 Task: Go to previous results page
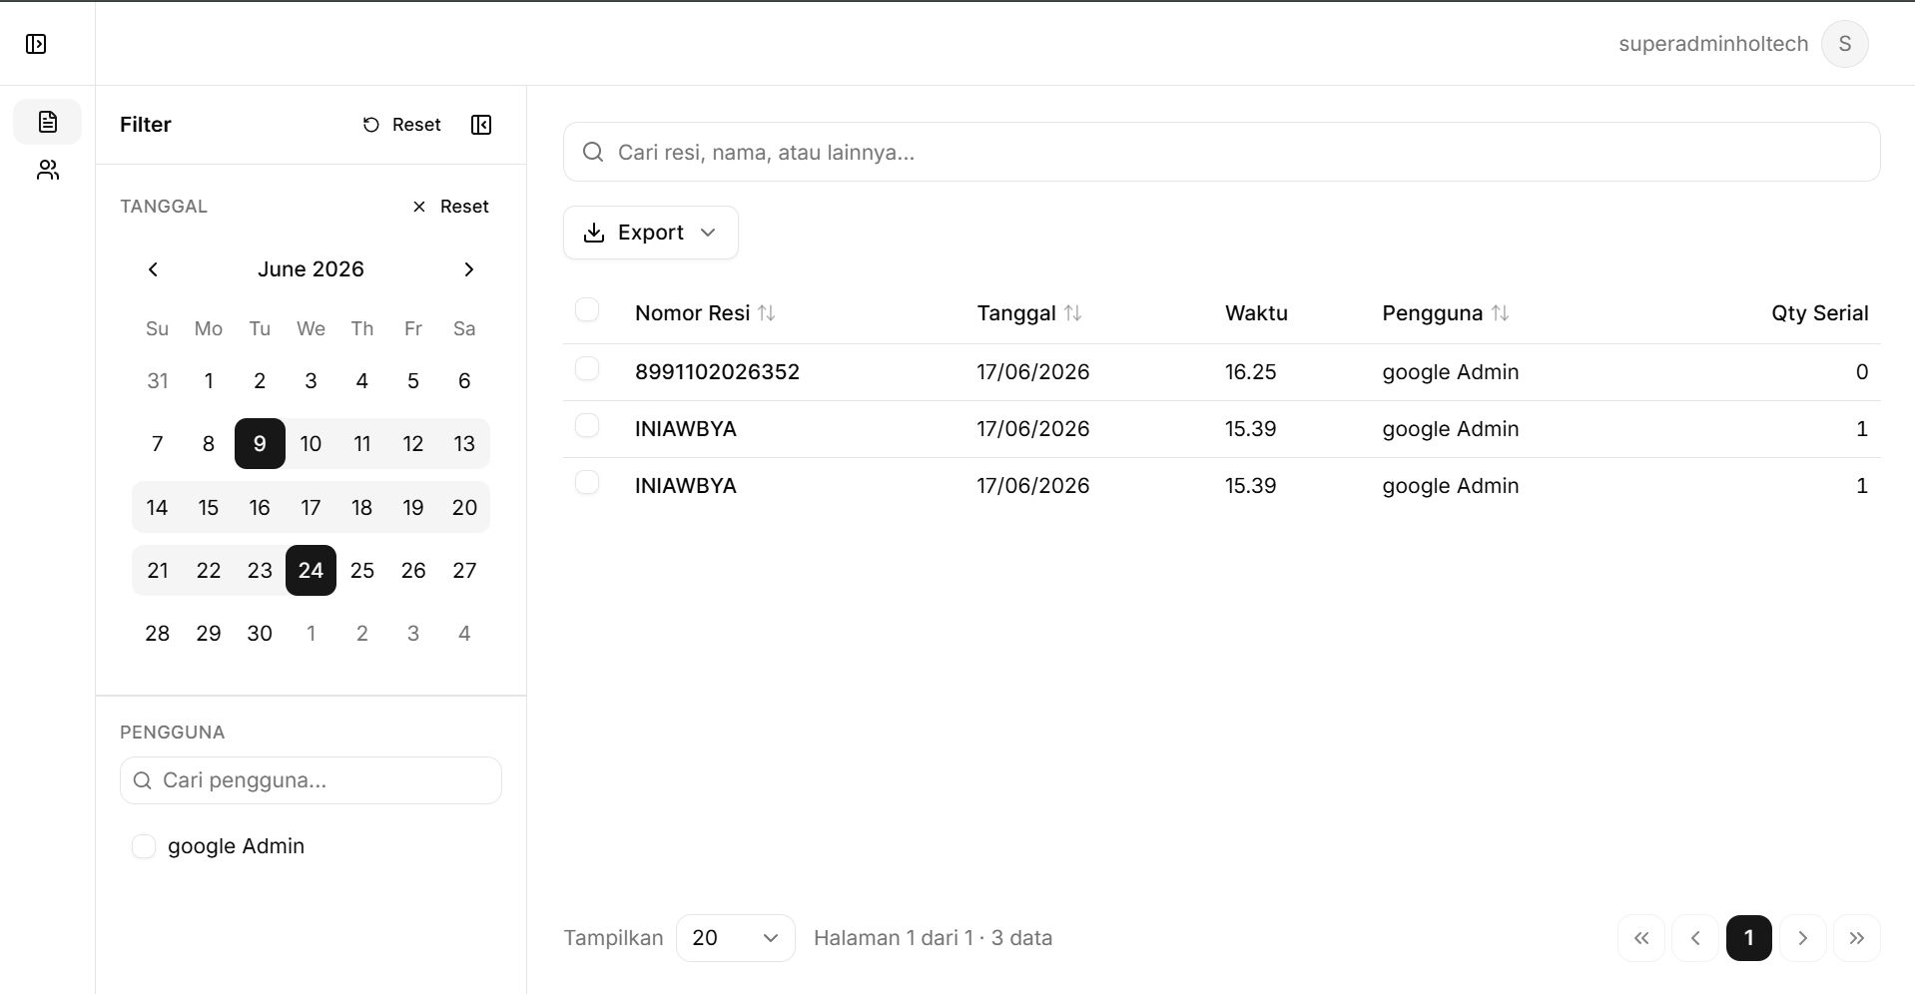1695,938
